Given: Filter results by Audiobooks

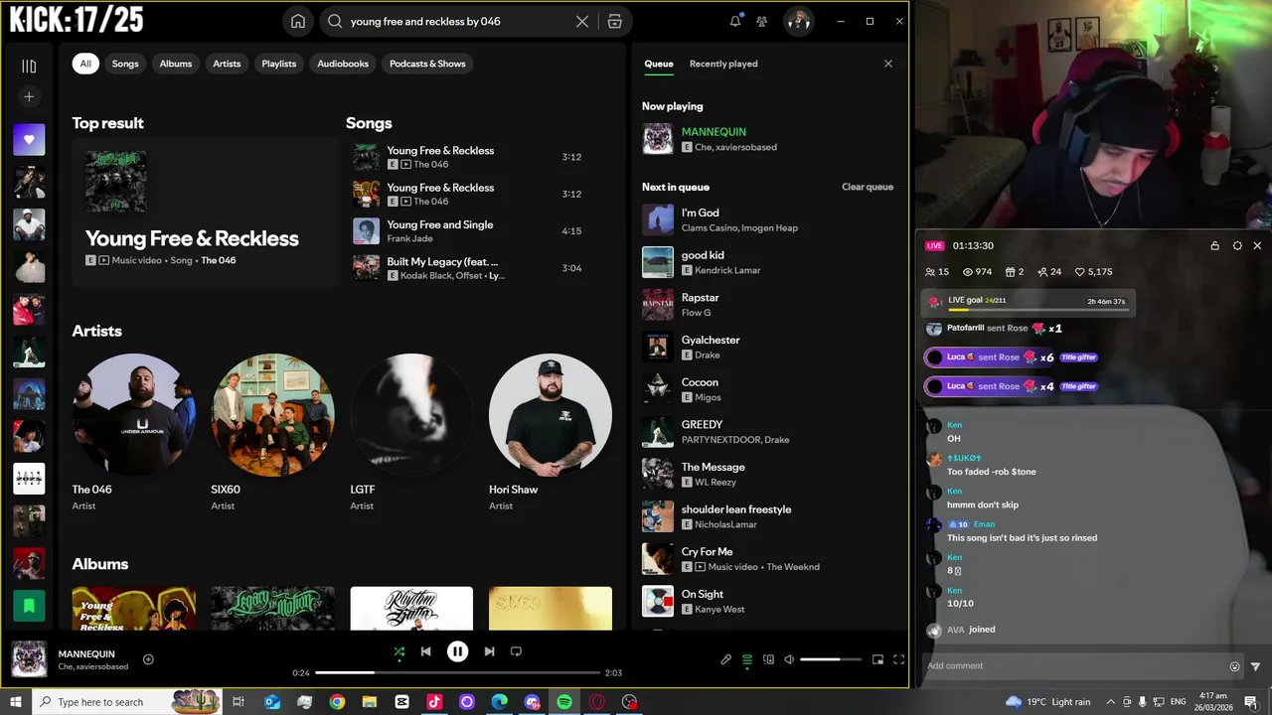Looking at the screenshot, I should coord(343,64).
